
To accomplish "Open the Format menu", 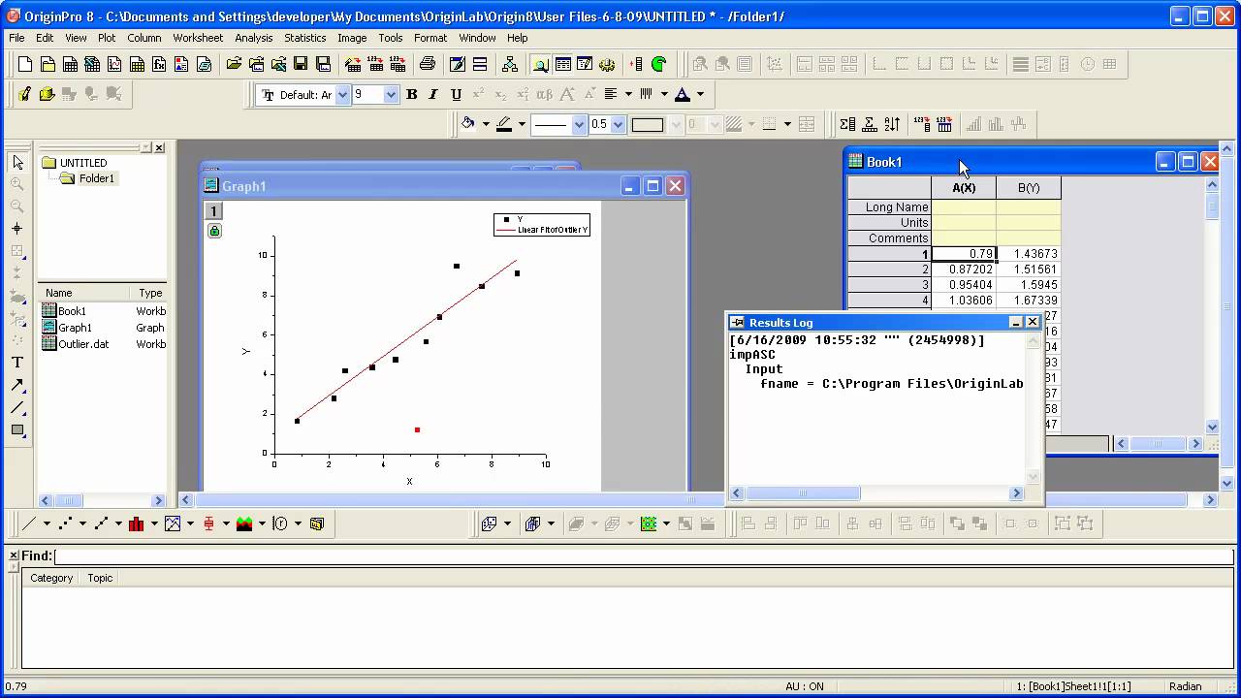I will point(430,38).
